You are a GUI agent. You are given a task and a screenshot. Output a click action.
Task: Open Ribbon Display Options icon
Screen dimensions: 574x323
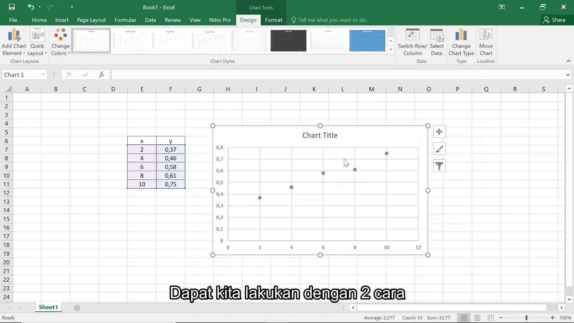coord(501,7)
